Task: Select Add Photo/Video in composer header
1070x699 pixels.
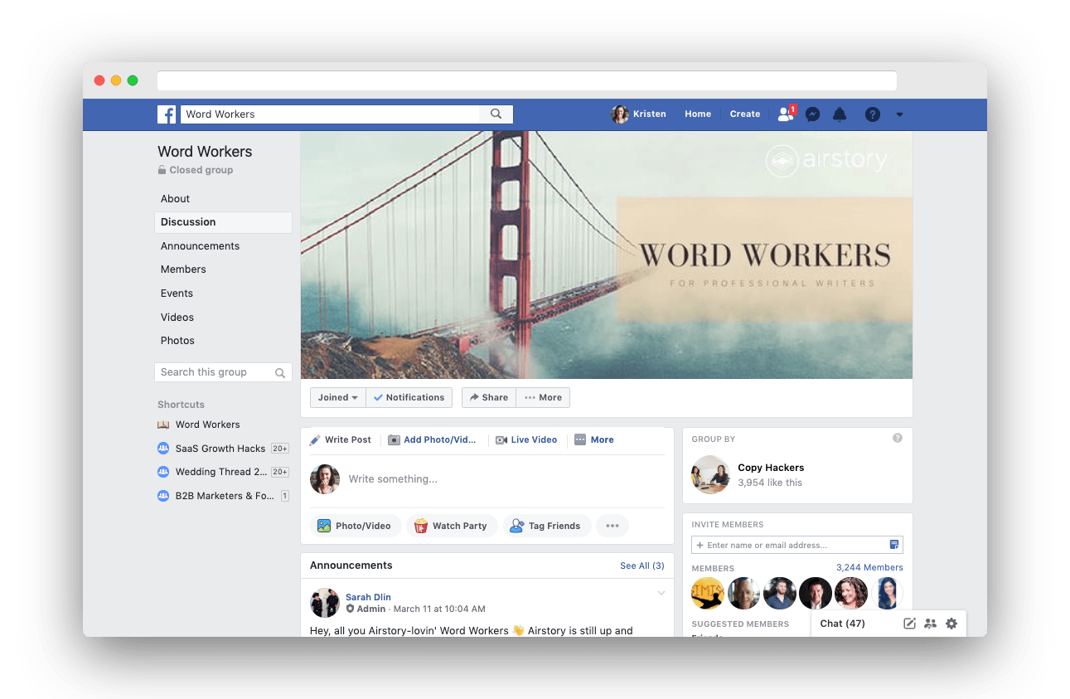Action: pyautogui.click(x=433, y=440)
